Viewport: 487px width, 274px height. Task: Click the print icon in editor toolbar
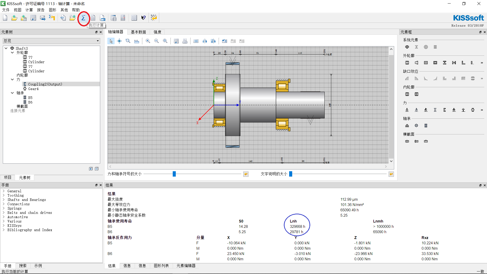click(185, 41)
